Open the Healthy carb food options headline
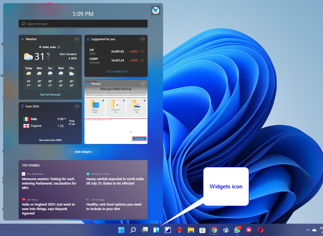This screenshot has height=236, width=323. (x=114, y=207)
